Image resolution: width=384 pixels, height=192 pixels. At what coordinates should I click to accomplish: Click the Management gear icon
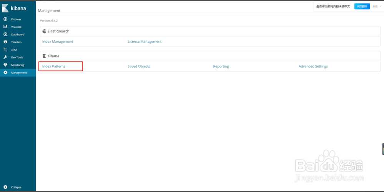point(5,73)
